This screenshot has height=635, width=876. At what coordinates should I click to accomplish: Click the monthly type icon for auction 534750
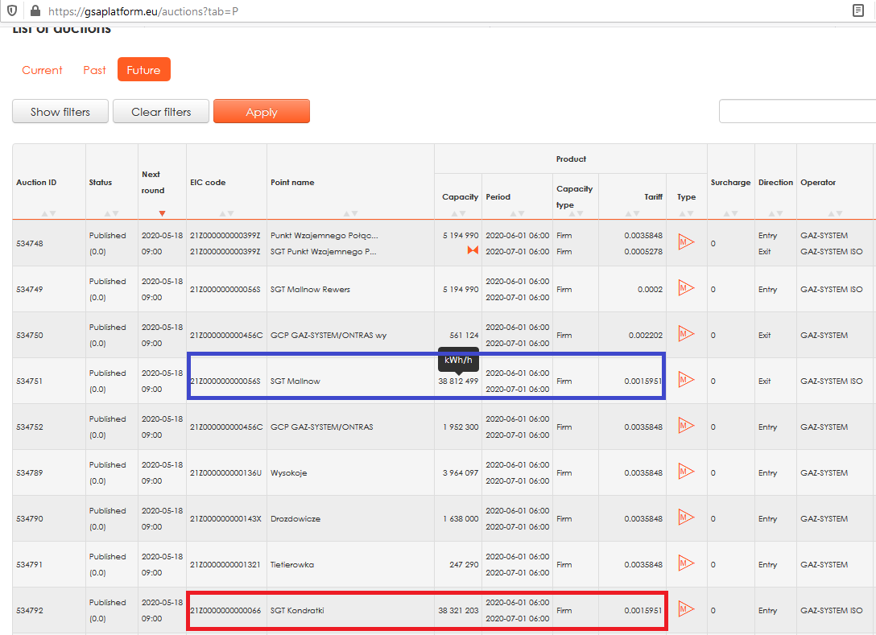(x=686, y=333)
